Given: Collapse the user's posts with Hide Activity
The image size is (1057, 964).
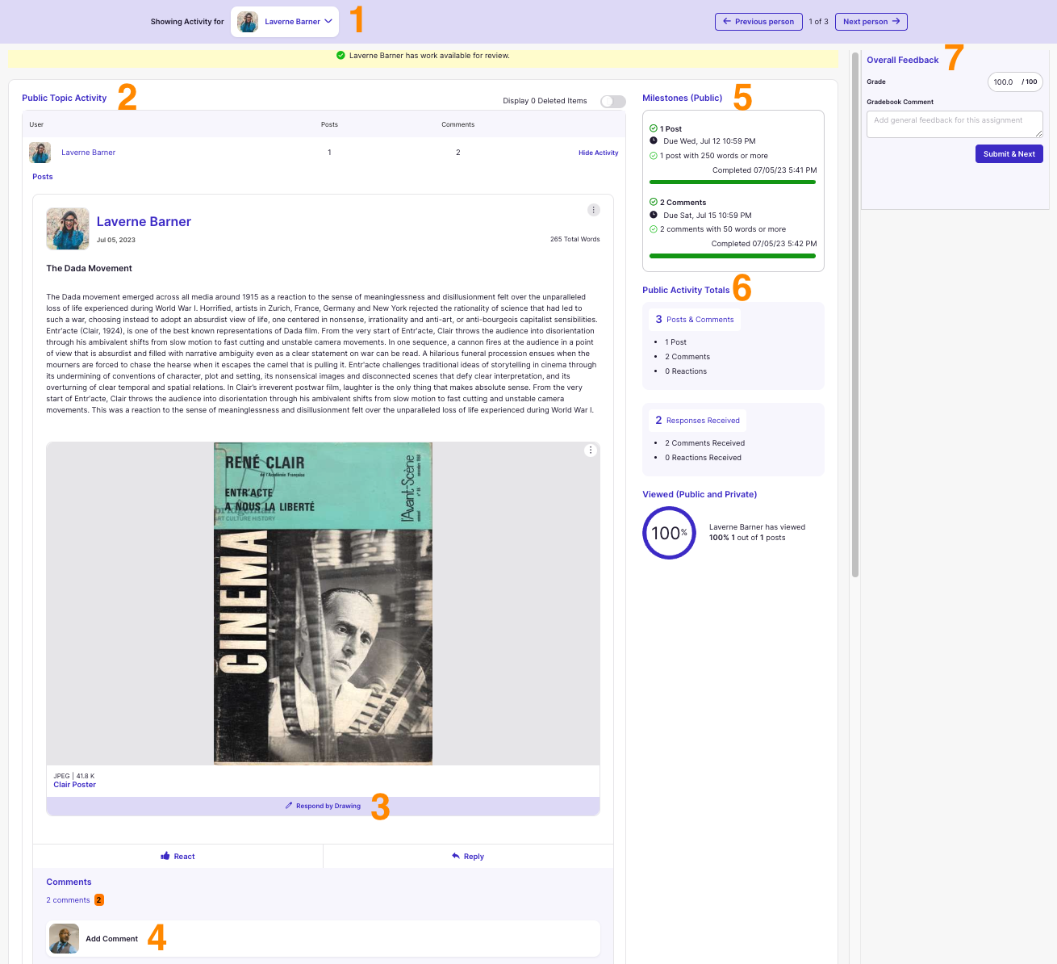Looking at the screenshot, I should pos(598,153).
